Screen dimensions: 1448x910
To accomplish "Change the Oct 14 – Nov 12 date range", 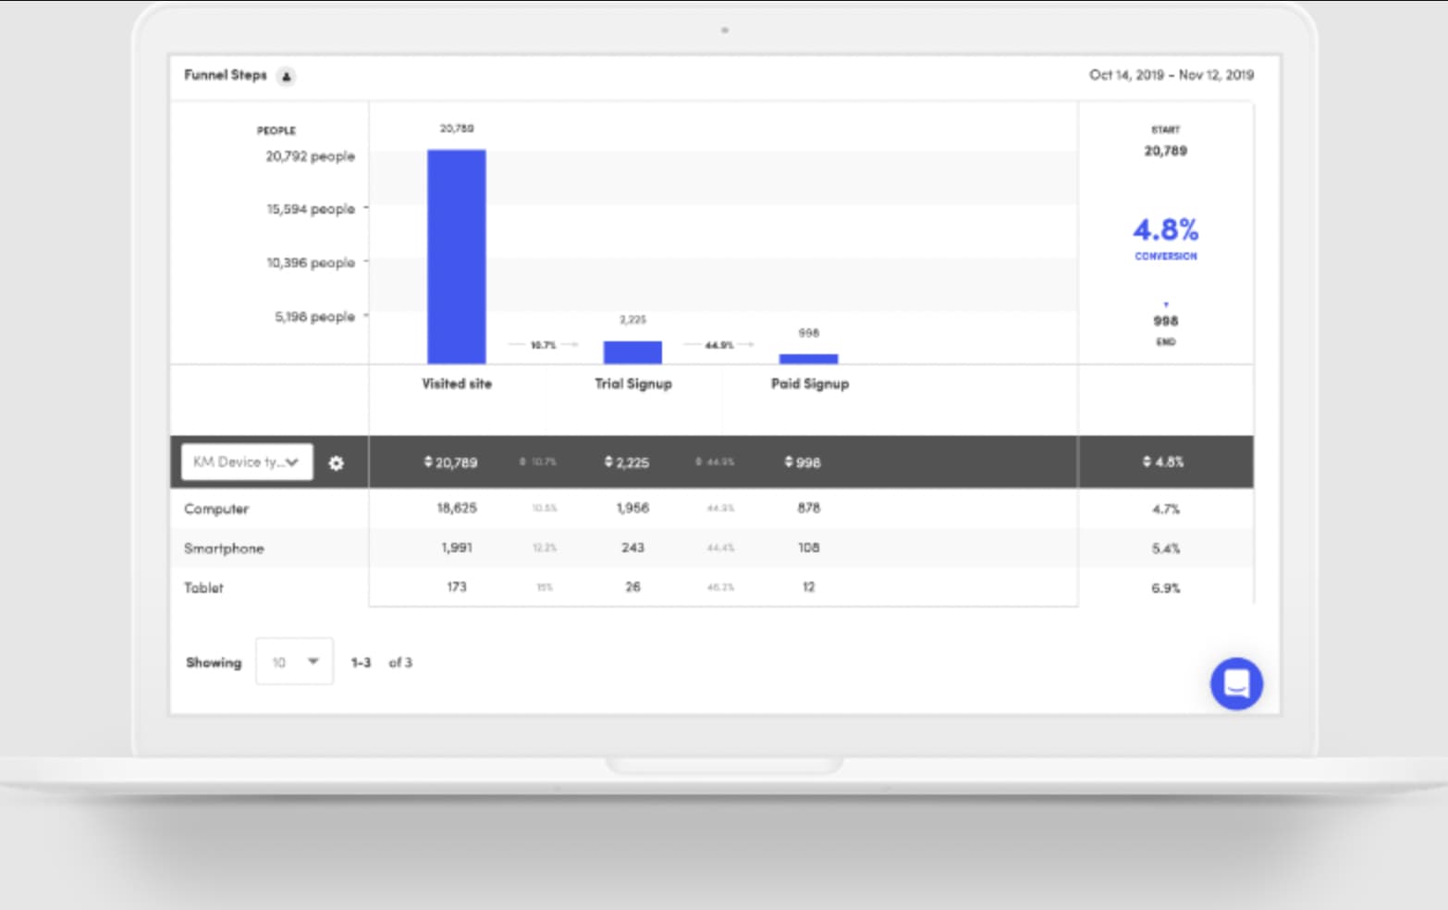I will pyautogui.click(x=1172, y=75).
